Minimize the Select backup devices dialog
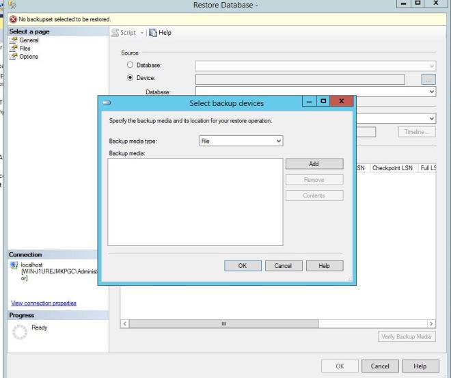 coord(309,101)
